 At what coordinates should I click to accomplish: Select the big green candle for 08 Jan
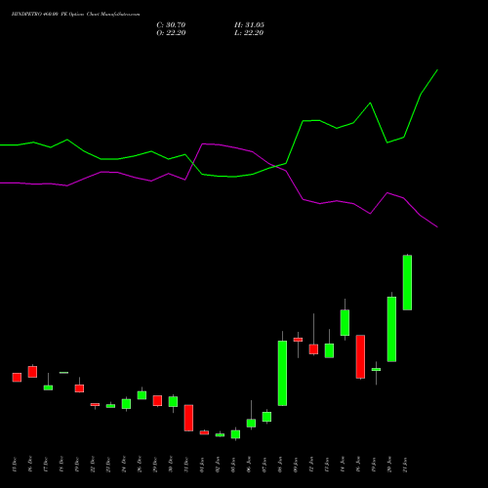(282, 373)
